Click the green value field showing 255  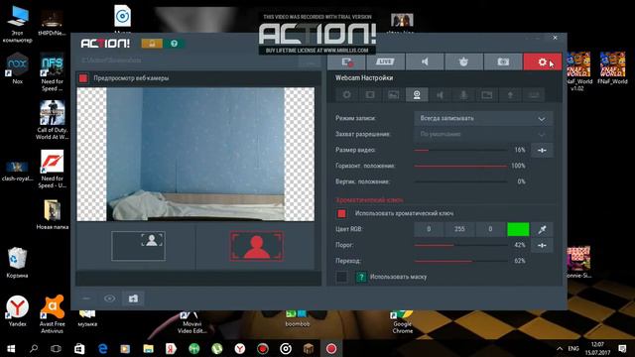[x=459, y=229]
